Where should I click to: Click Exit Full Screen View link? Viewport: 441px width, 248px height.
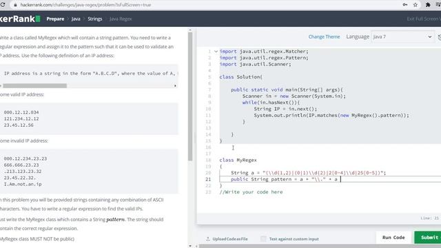(x=424, y=19)
